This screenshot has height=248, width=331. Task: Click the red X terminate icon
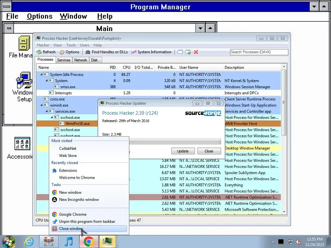[196, 52]
